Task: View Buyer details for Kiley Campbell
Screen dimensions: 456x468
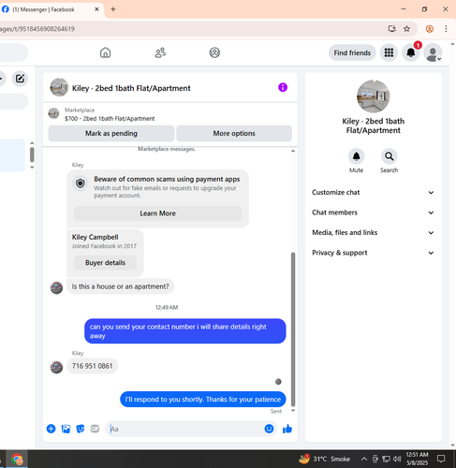Action: pos(105,263)
